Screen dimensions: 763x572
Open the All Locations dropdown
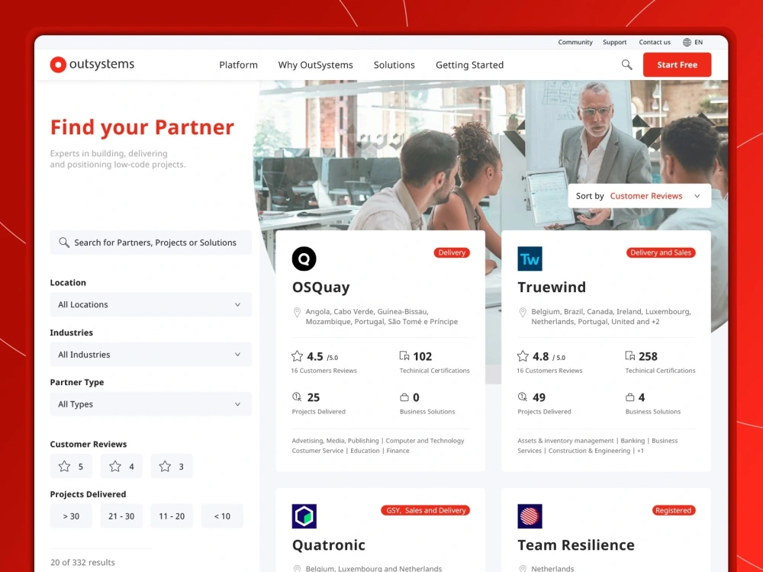(x=151, y=304)
